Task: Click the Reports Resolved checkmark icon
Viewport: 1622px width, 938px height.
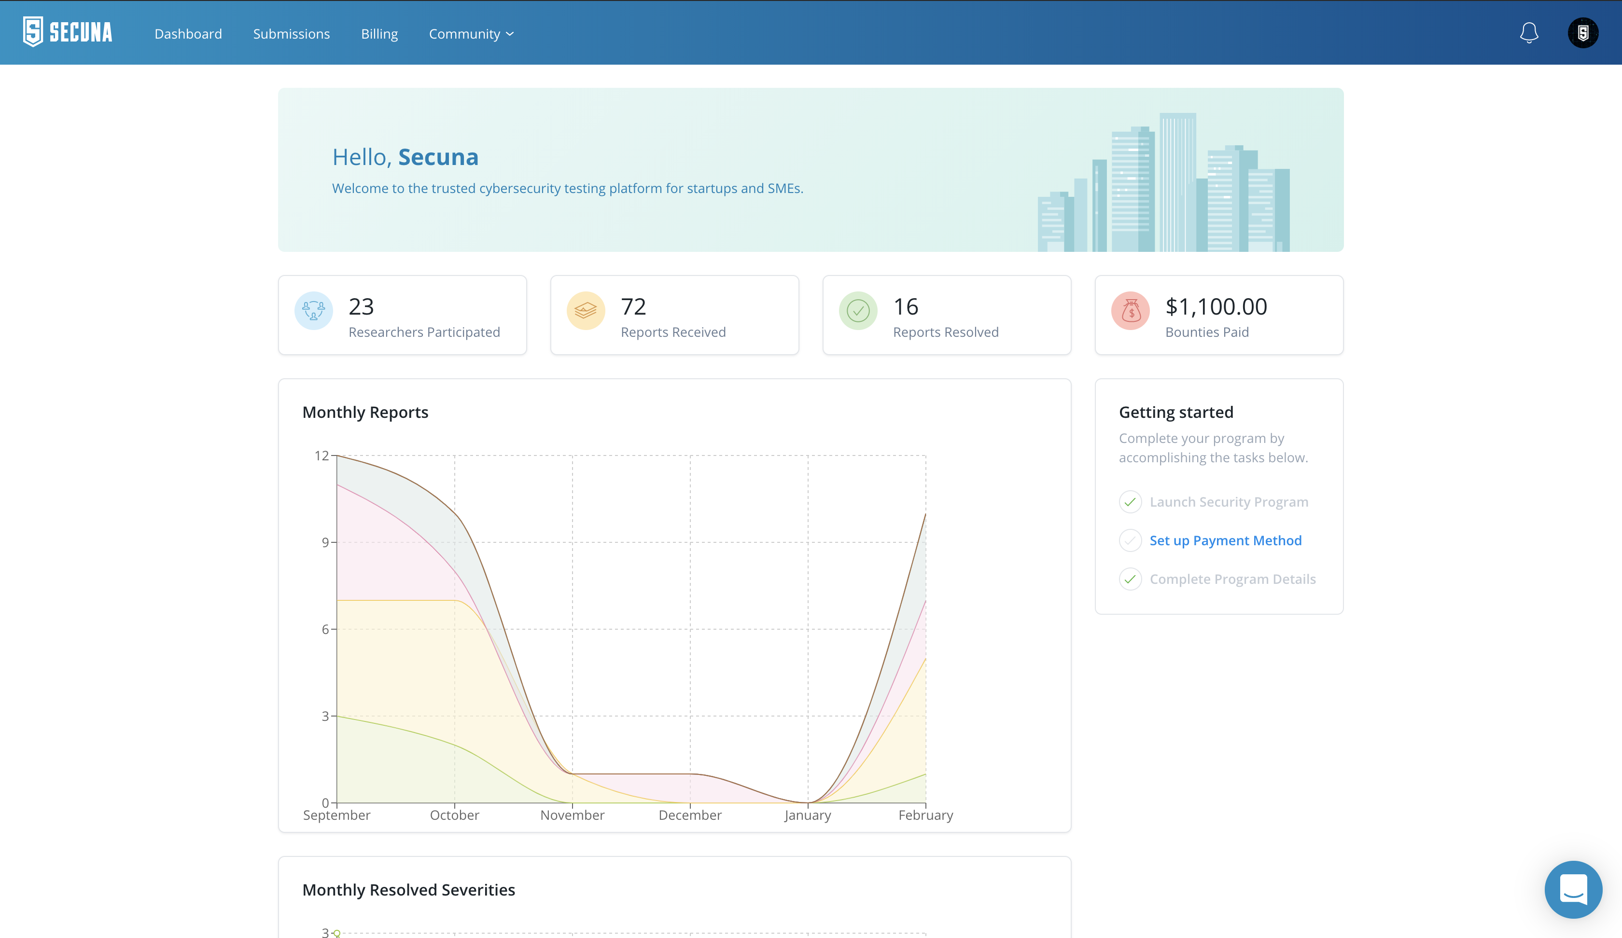Action: [x=858, y=311]
